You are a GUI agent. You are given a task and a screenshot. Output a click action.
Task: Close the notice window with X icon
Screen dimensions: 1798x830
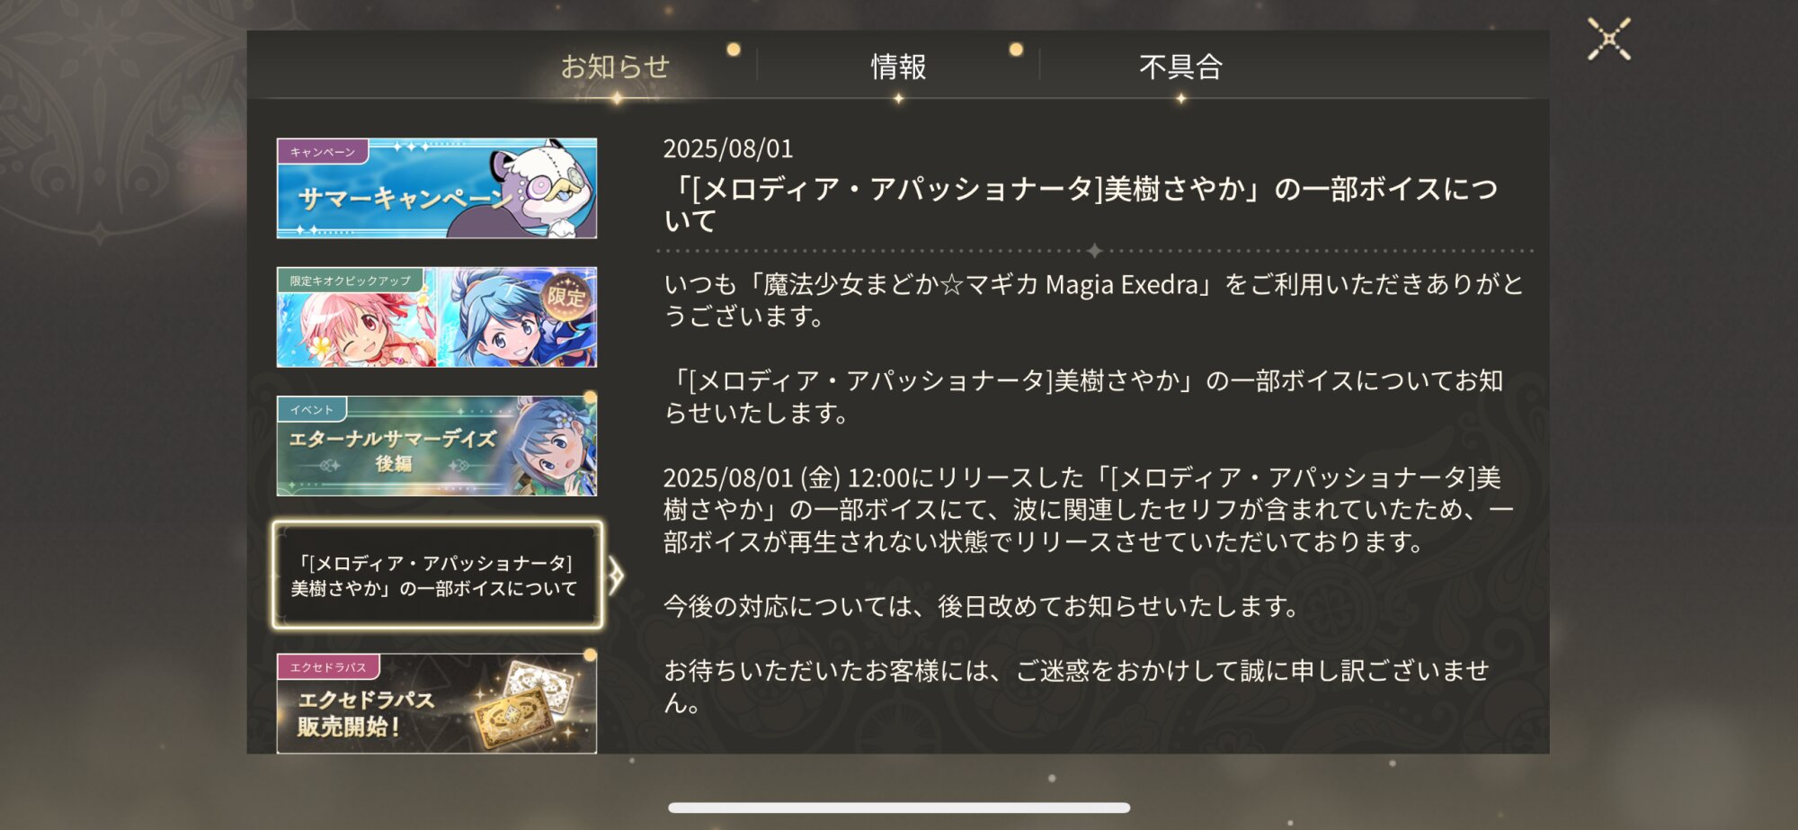point(1608,40)
